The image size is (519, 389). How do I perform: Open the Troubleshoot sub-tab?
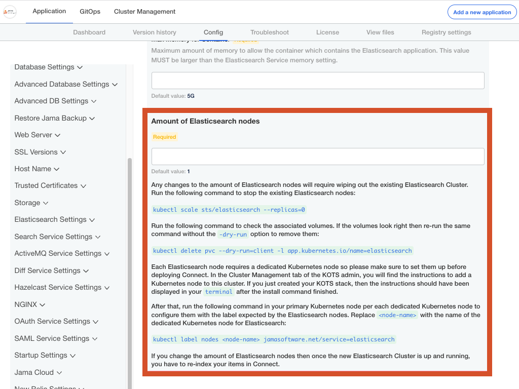(x=270, y=32)
